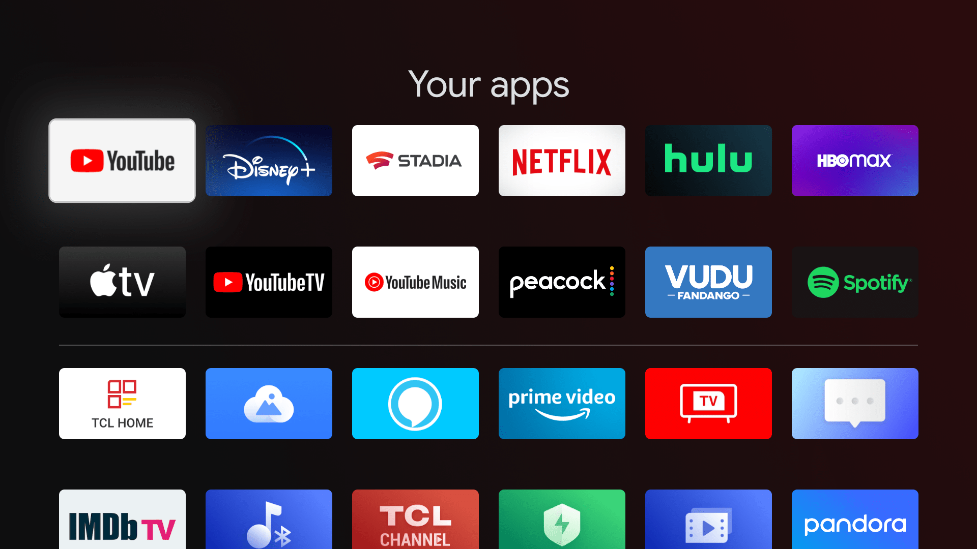
Task: Select YouTube Music app
Action: pyautogui.click(x=415, y=282)
